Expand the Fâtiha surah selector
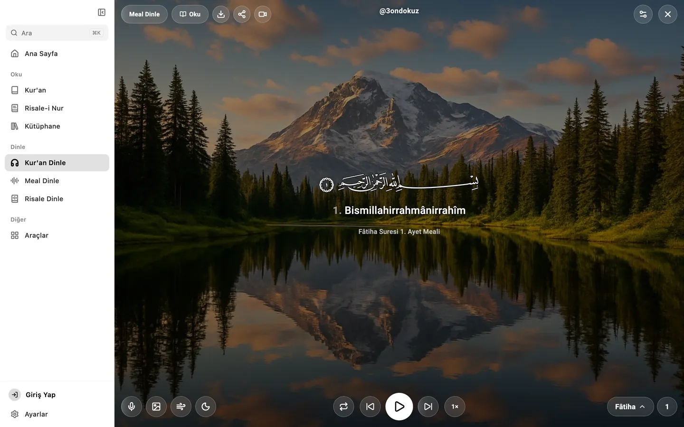The width and height of the screenshot is (684, 427). 630,407
